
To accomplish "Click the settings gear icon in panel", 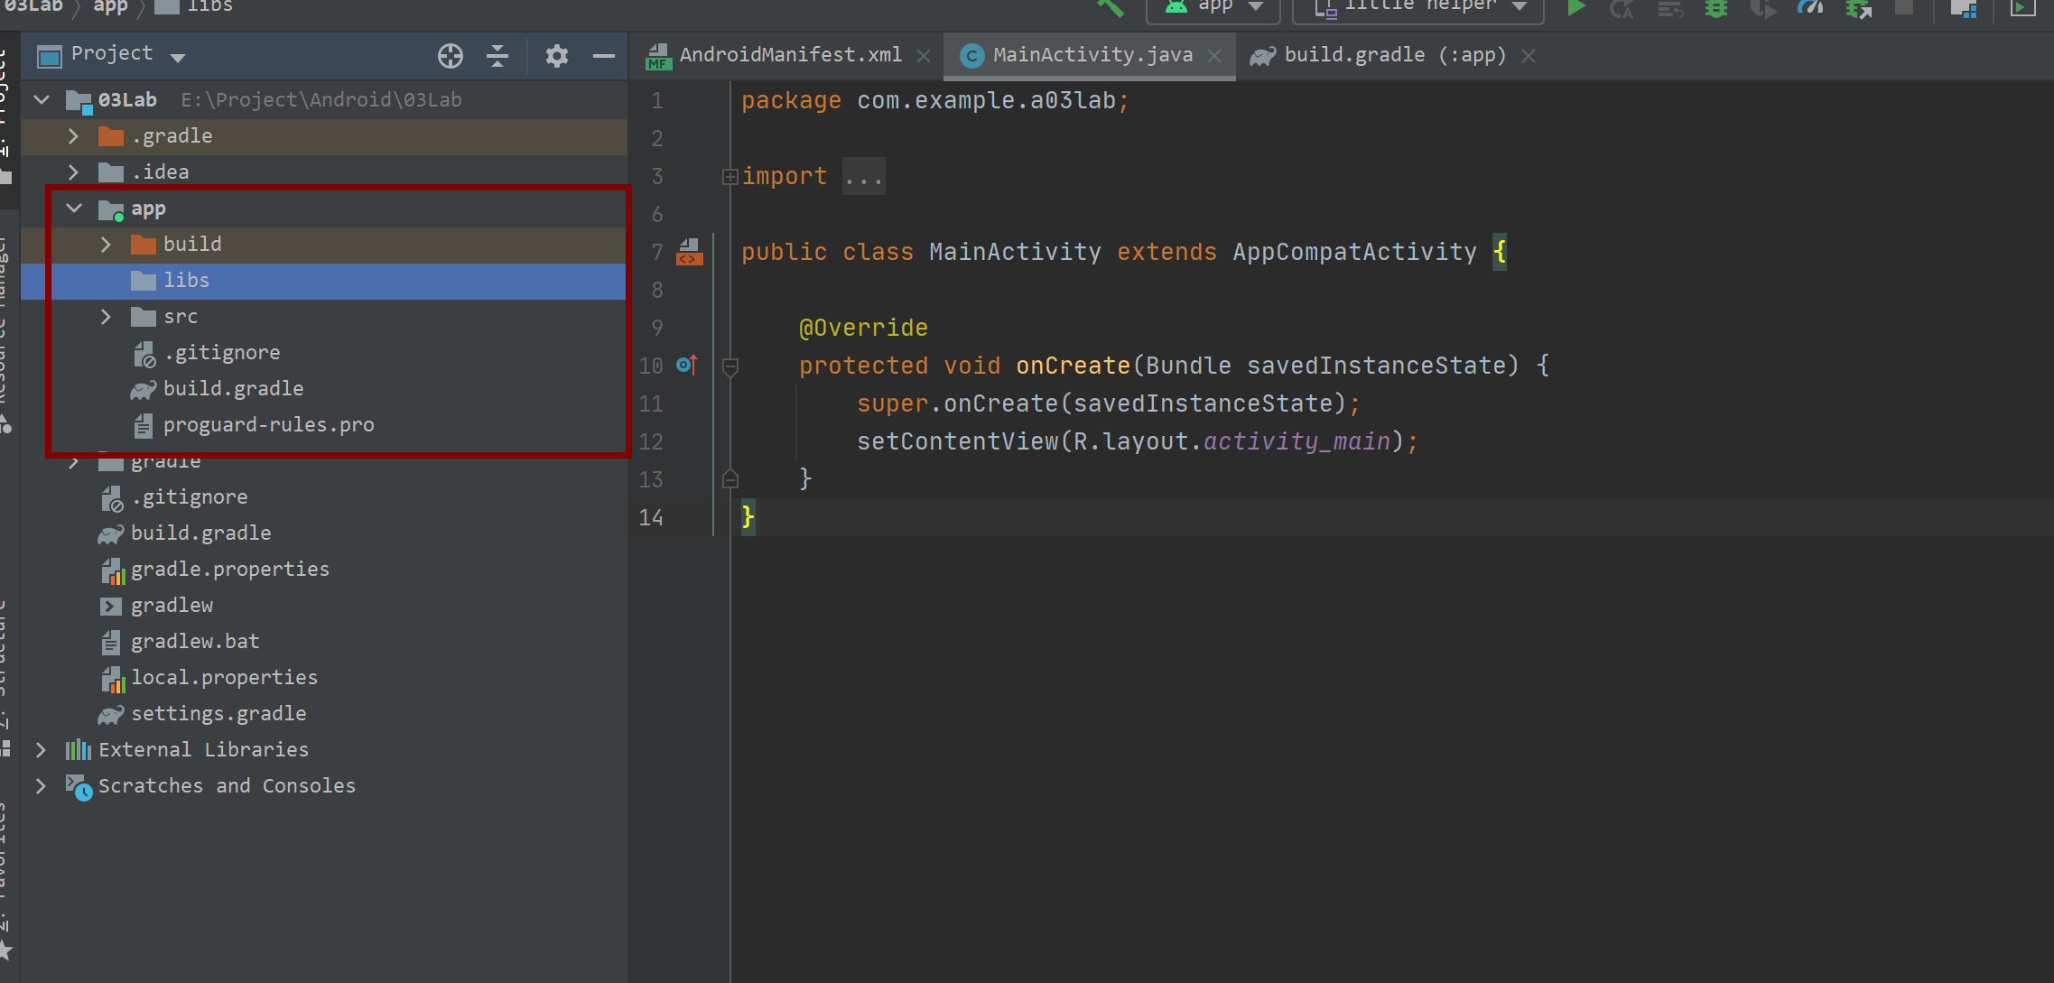I will (555, 53).
